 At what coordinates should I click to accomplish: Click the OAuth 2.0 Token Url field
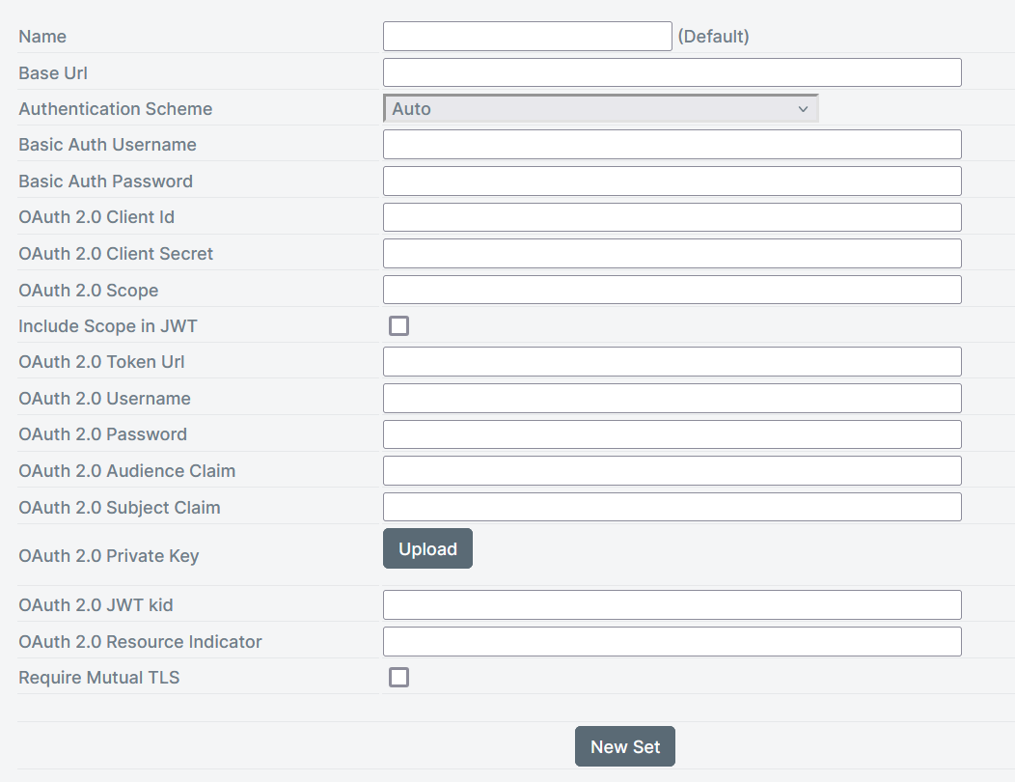click(672, 362)
